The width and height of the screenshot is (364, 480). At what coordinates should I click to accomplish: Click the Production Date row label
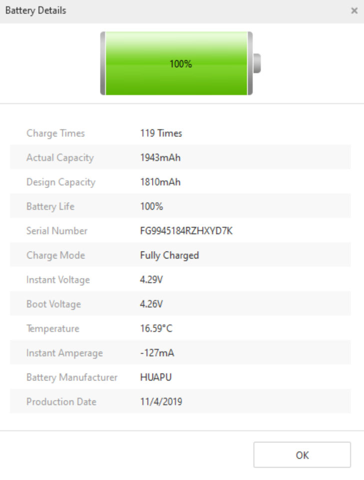click(x=61, y=401)
